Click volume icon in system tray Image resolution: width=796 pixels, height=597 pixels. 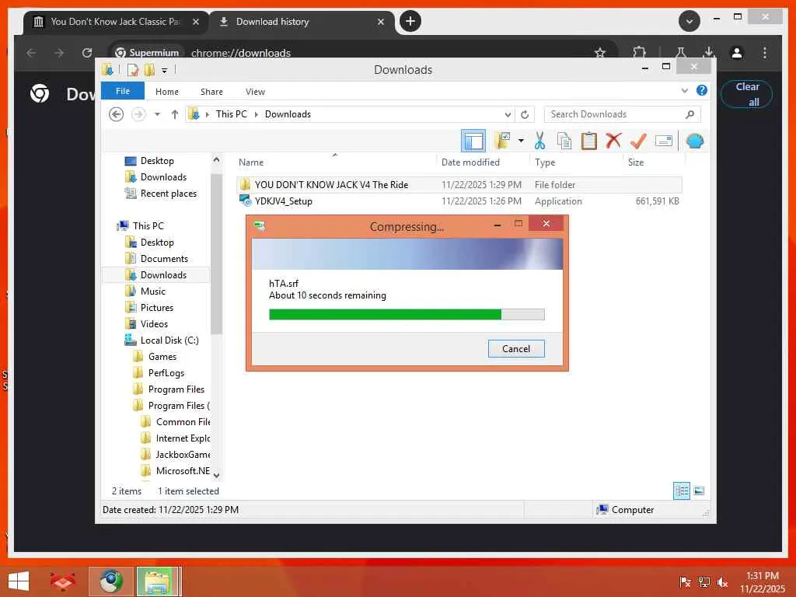click(x=722, y=582)
